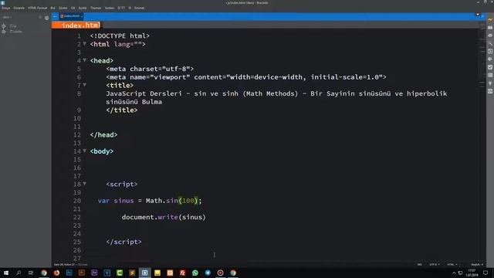The image size is (494, 278).
Task: Click the checkmark icon in right toolbar
Action: [490, 67]
